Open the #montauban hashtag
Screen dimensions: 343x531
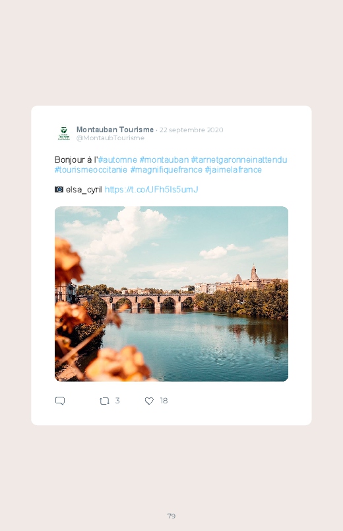click(x=164, y=160)
